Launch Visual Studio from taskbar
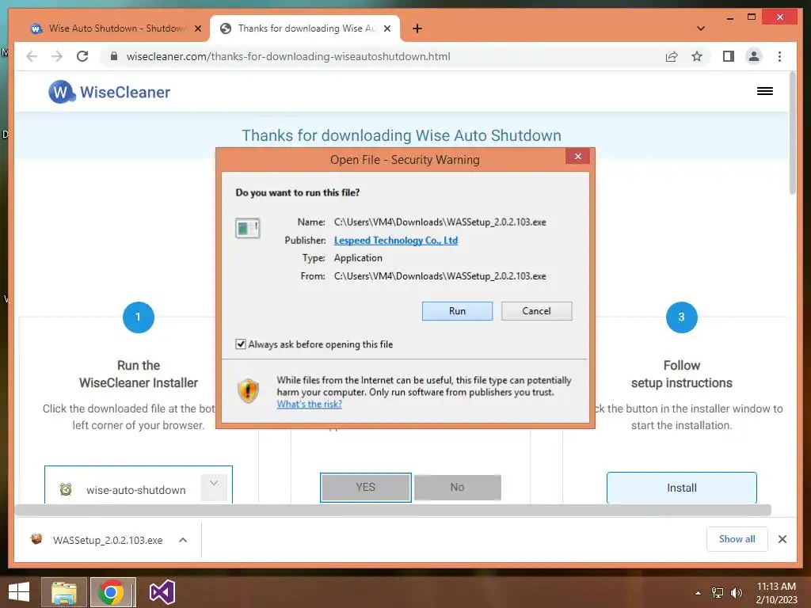This screenshot has width=811, height=608. coord(162,592)
